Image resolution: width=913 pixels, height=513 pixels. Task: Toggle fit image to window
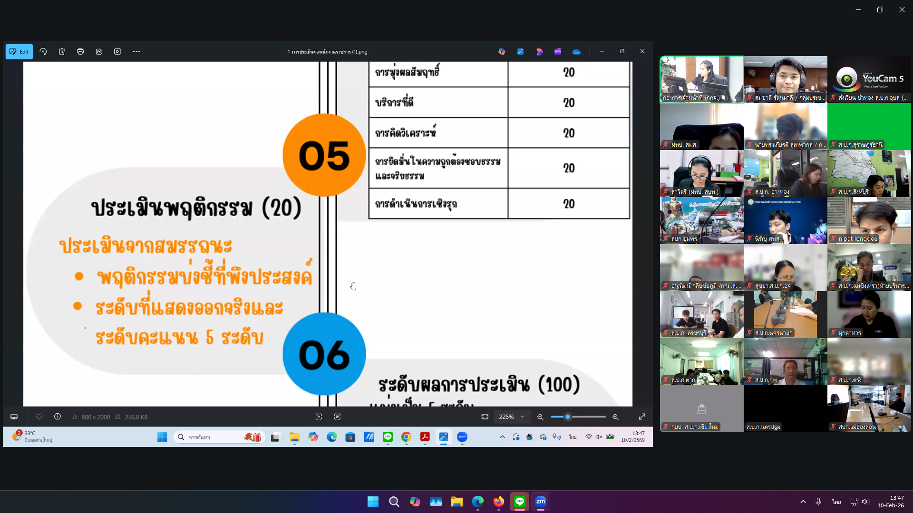coord(485,417)
